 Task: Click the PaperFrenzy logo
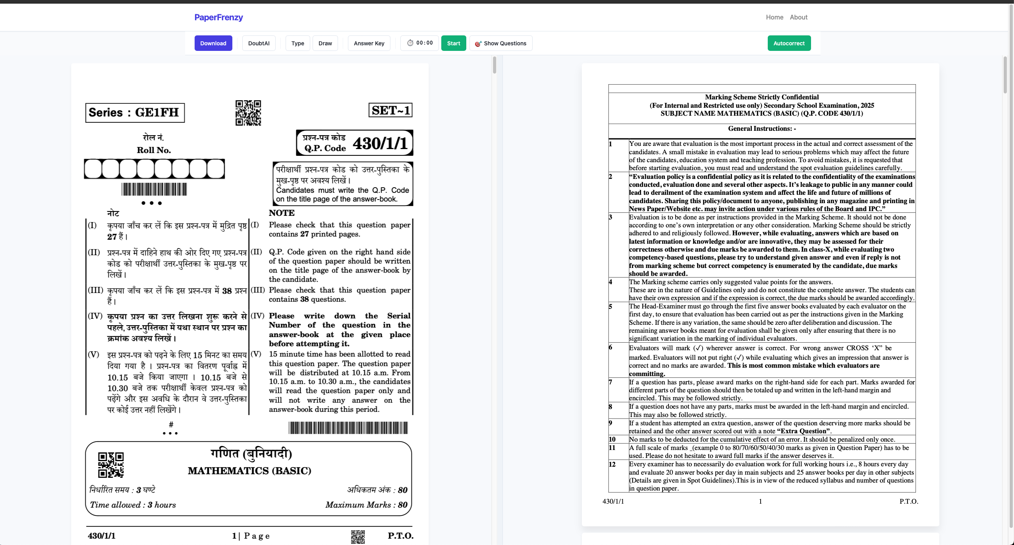(x=218, y=17)
